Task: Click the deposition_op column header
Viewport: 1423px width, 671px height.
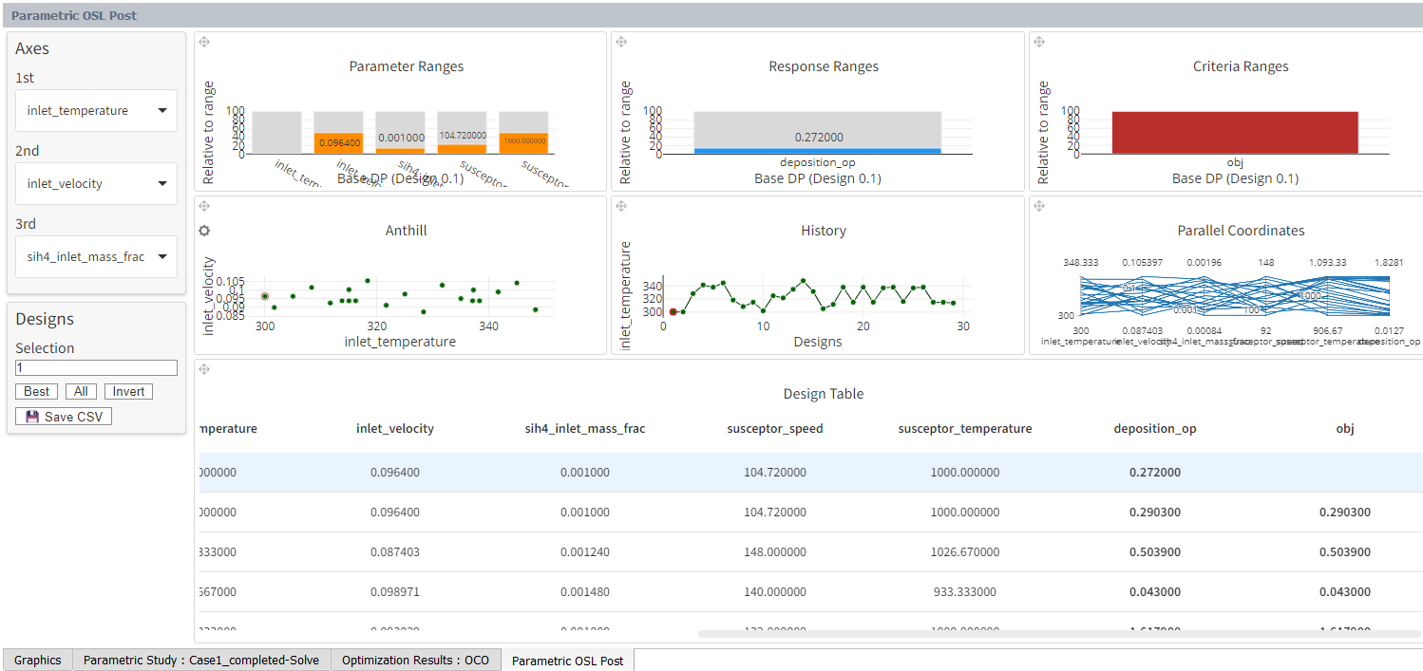Action: (1155, 429)
